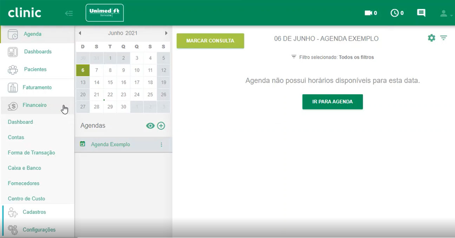This screenshot has width=455, height=238.
Task: Select June 6 in the calendar
Action: click(x=83, y=70)
